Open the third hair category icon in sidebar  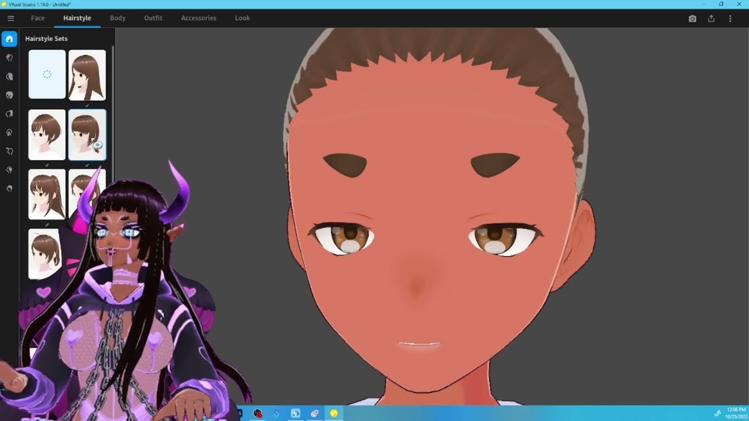tap(9, 77)
